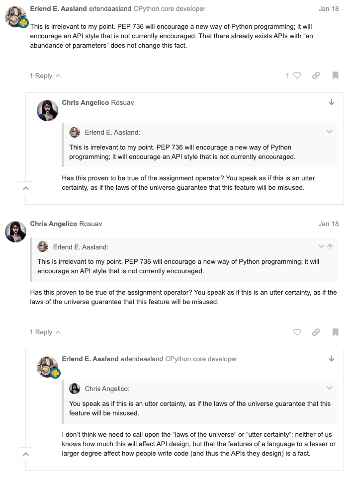Open Chris Angelico's profile name link
349x477 pixels.
click(53, 224)
